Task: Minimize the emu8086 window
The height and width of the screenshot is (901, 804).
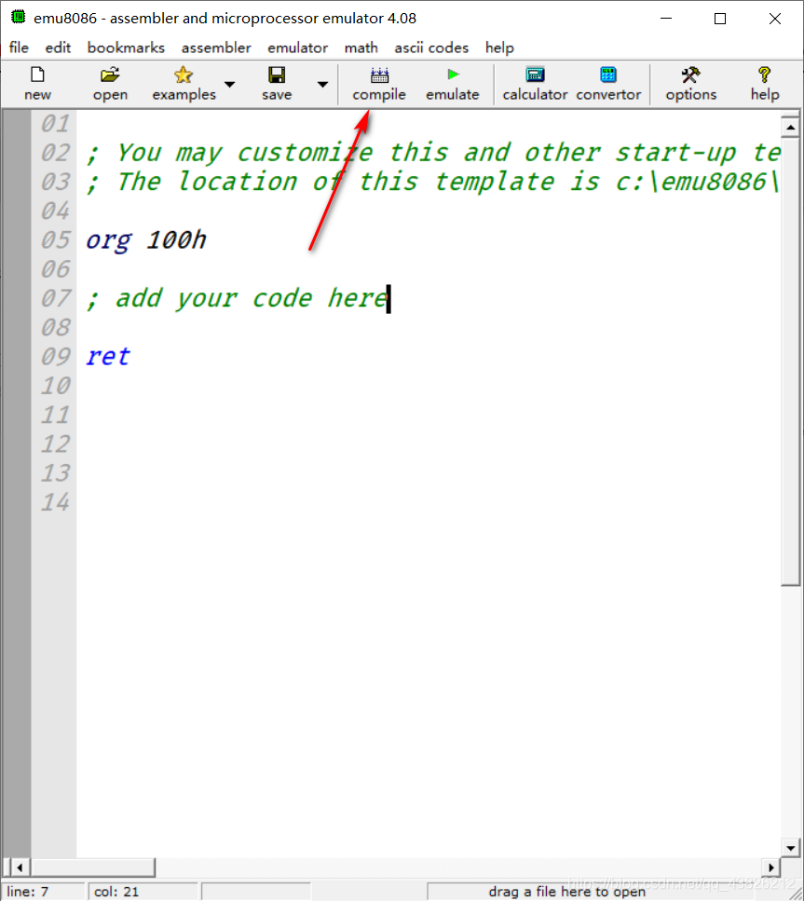Action: click(x=666, y=19)
